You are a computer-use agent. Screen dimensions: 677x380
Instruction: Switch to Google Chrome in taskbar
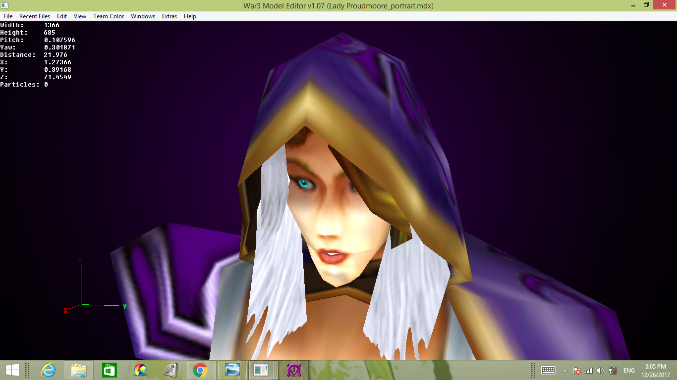pos(200,370)
